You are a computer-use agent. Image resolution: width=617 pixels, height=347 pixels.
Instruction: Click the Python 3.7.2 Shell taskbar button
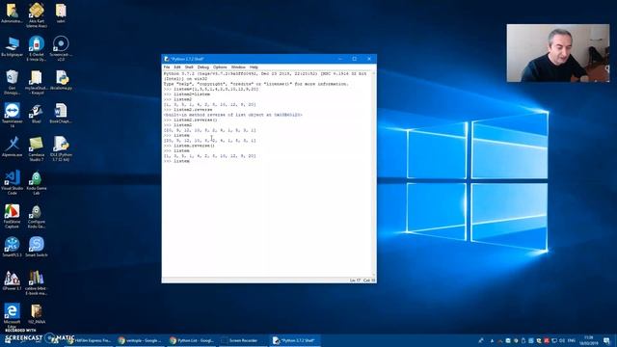click(x=296, y=340)
